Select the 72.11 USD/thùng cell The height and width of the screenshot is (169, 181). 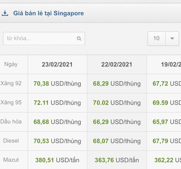(57, 103)
